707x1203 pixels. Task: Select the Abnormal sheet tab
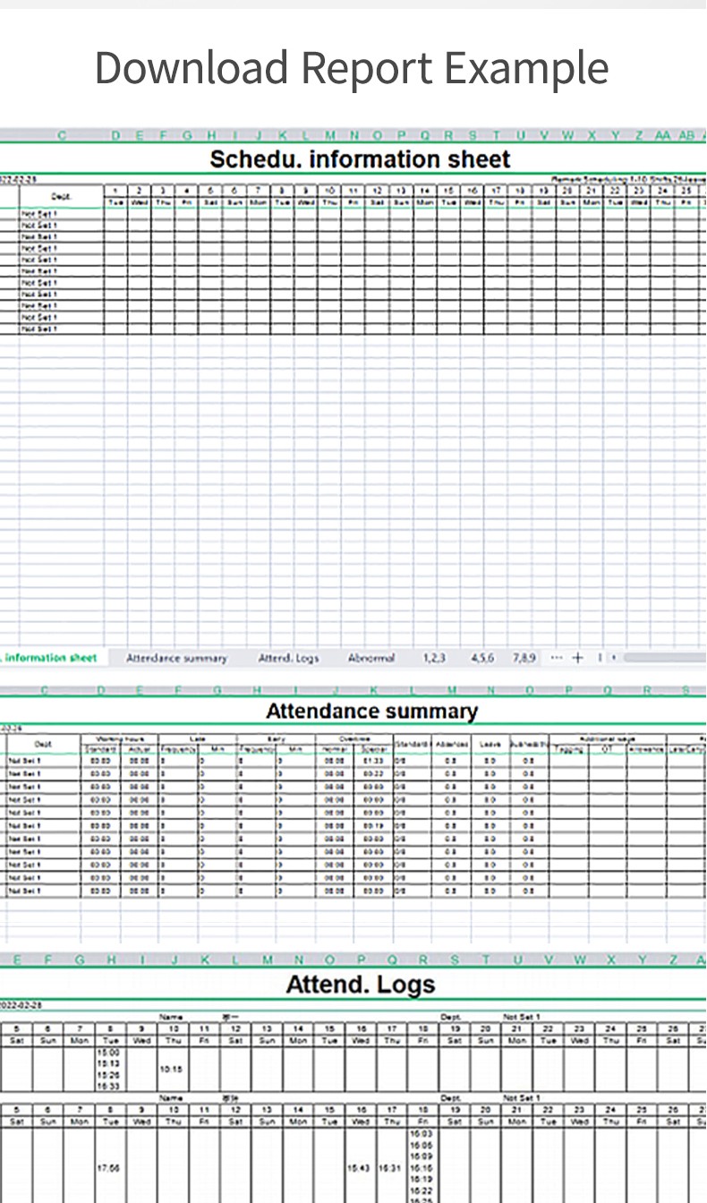(x=371, y=658)
